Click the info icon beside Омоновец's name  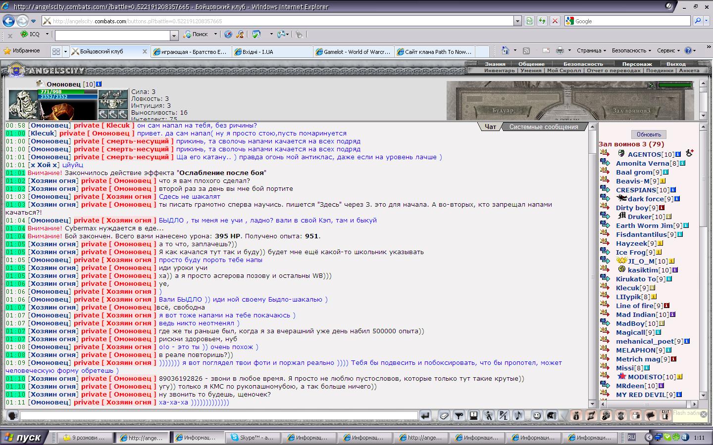coord(99,84)
